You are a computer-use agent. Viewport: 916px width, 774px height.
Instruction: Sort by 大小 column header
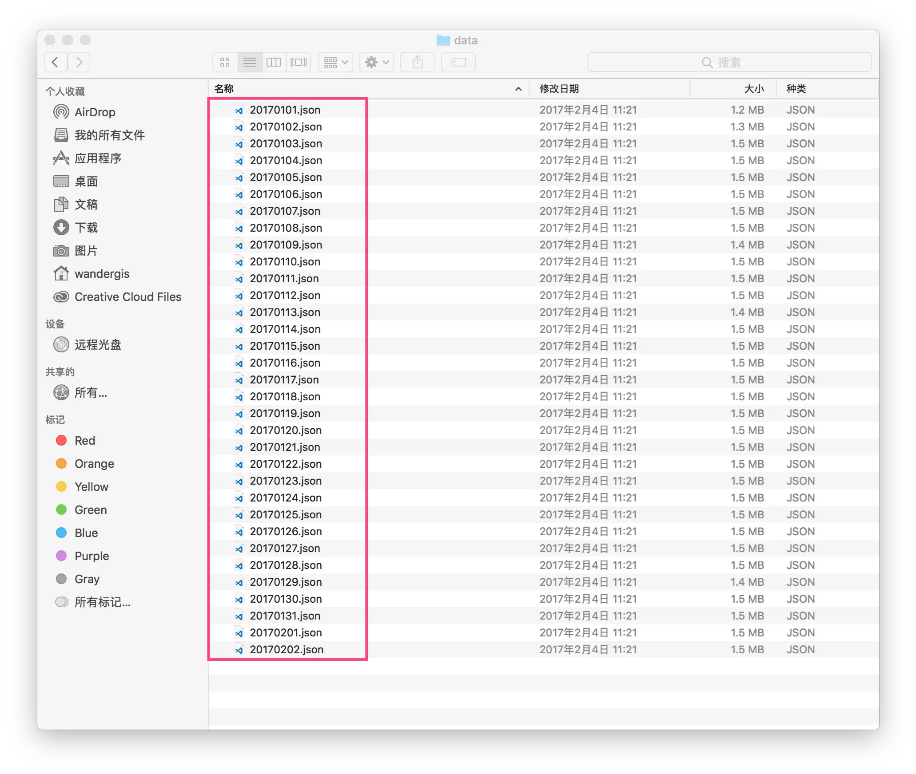[754, 89]
